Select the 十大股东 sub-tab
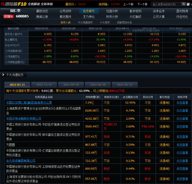The image size is (192, 184). point(105,22)
